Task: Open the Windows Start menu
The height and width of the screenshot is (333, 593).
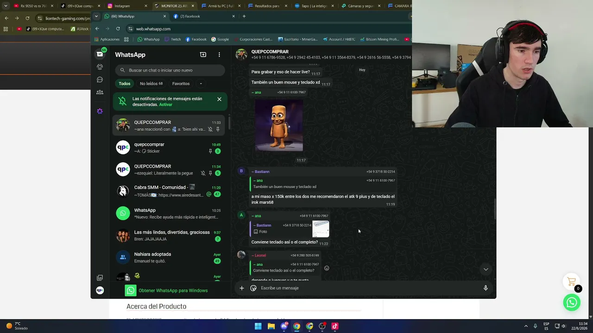Action: pyautogui.click(x=258, y=326)
